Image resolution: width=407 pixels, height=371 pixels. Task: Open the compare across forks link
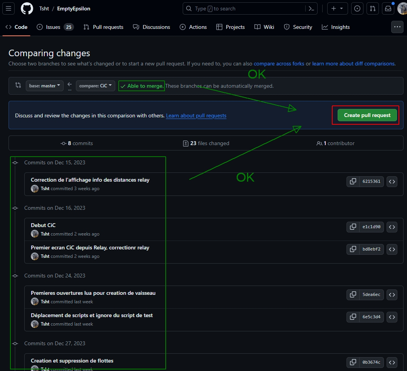pyautogui.click(x=279, y=64)
